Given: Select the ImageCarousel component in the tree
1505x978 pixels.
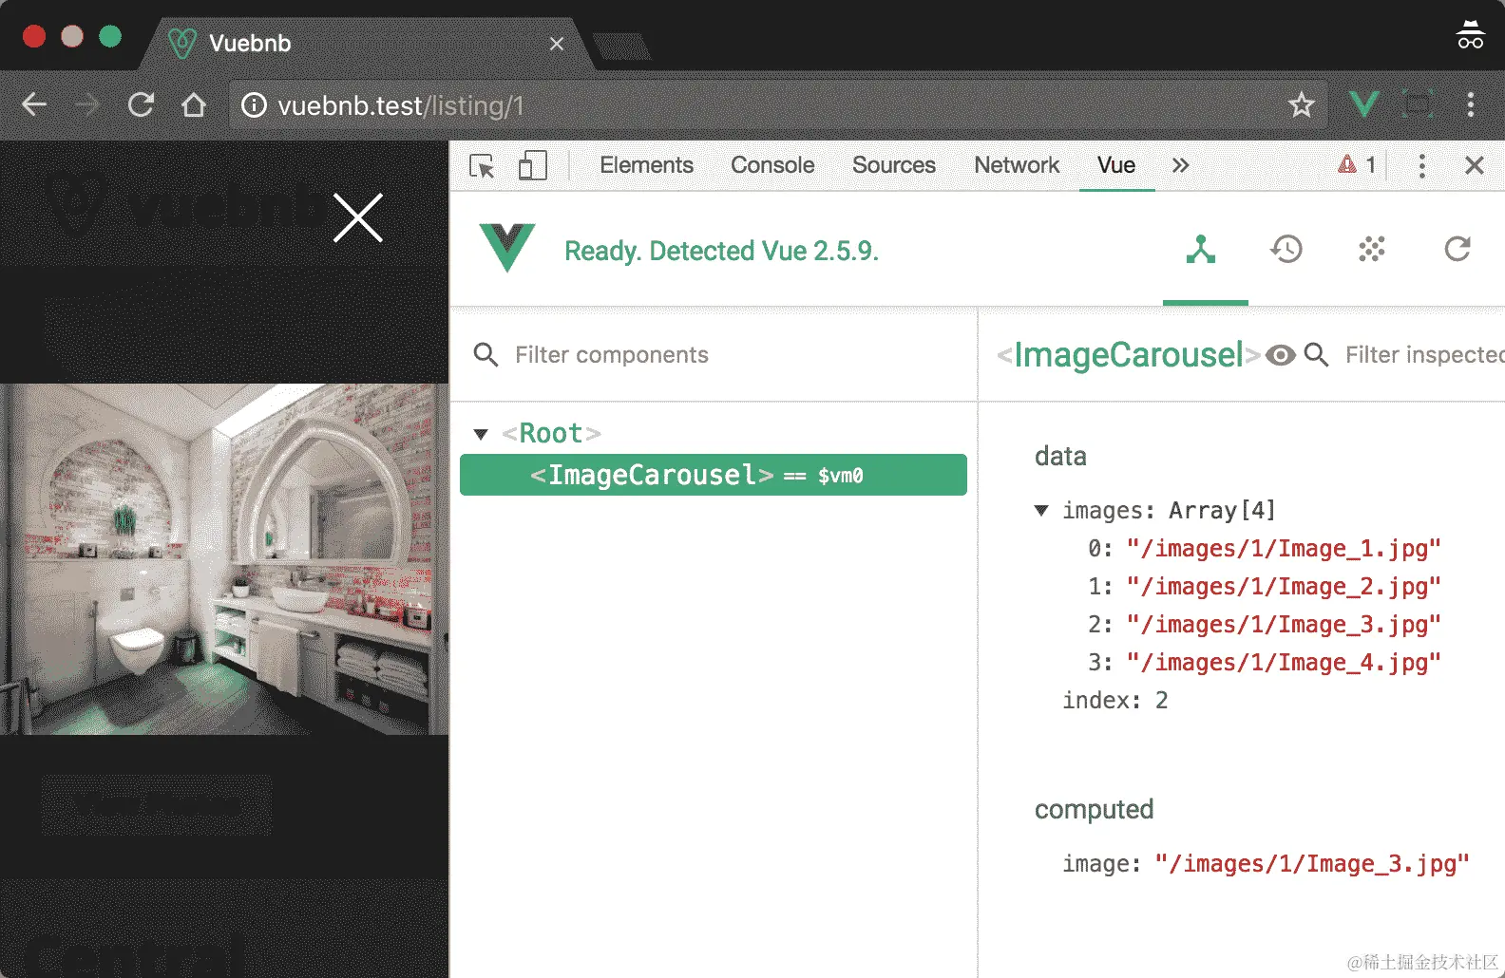Looking at the screenshot, I should (714, 475).
